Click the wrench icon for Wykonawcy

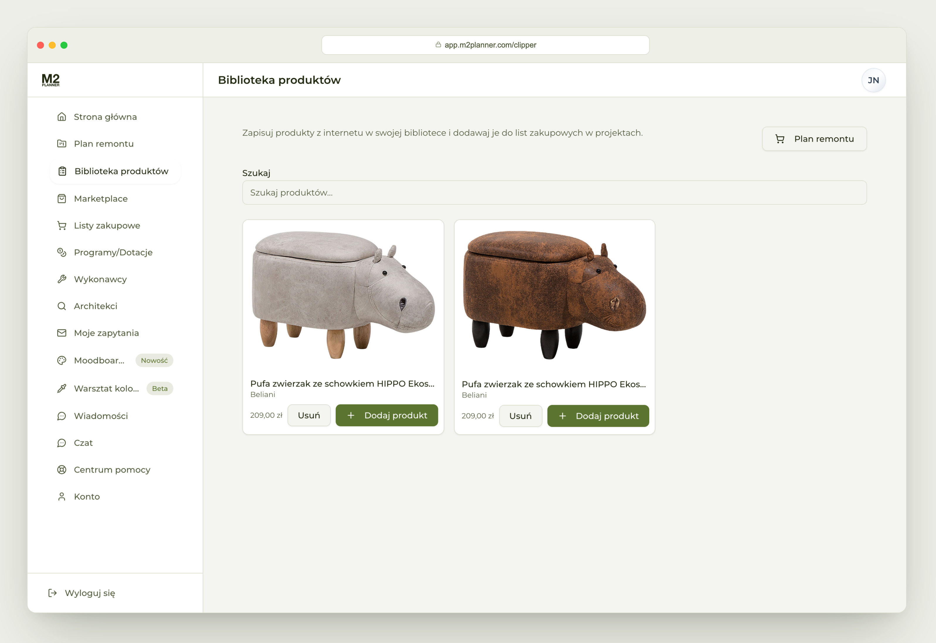pyautogui.click(x=62, y=279)
